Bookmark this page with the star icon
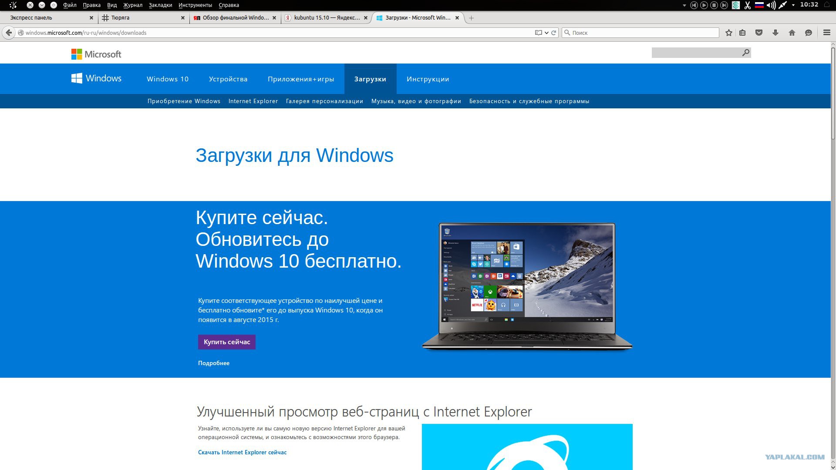This screenshot has width=836, height=470. (729, 33)
